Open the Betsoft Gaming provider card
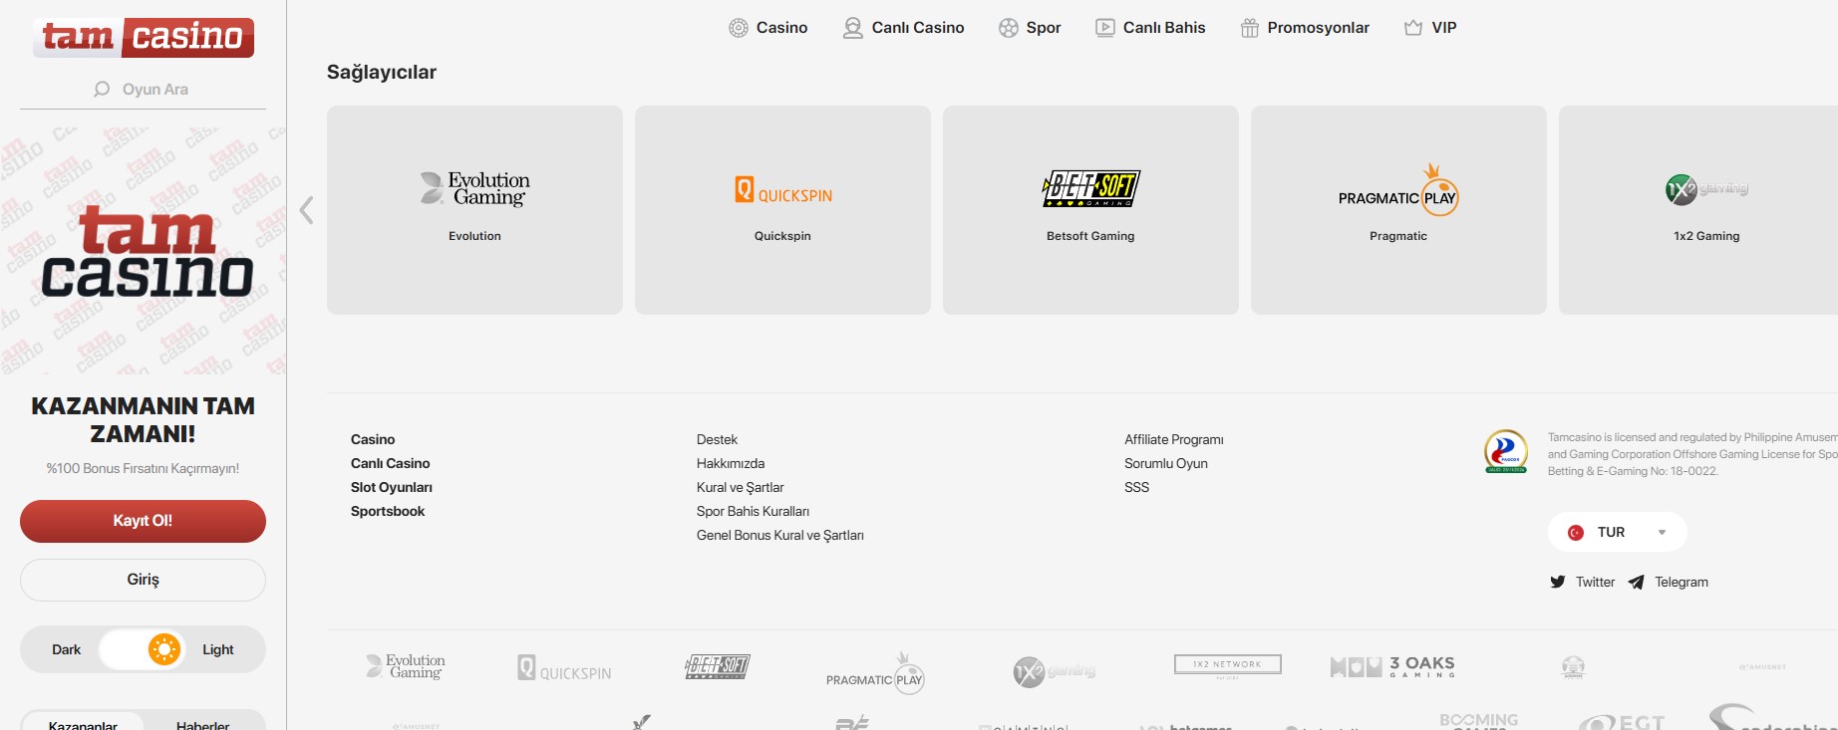1838x730 pixels. 1090,210
